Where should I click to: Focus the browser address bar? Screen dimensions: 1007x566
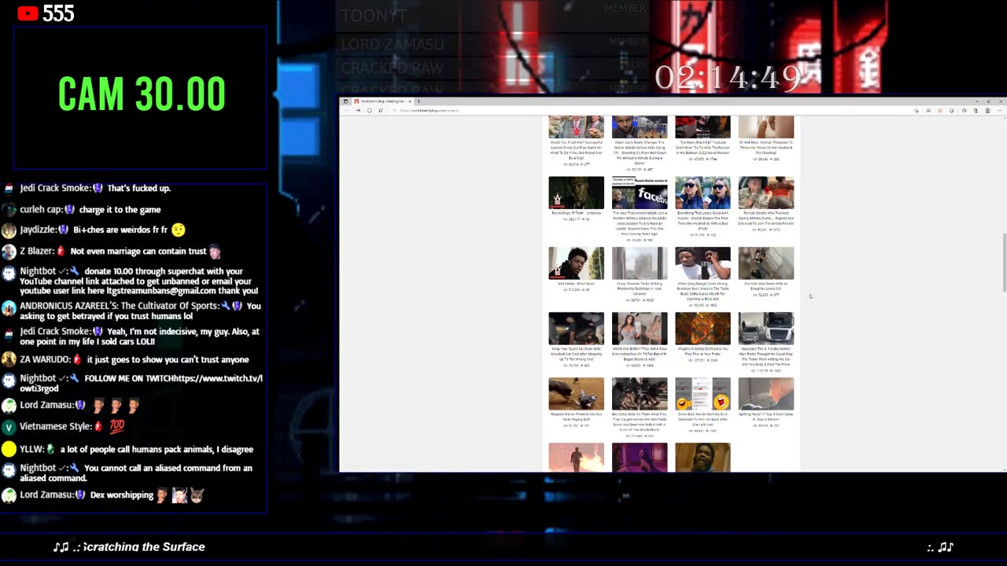pos(645,110)
